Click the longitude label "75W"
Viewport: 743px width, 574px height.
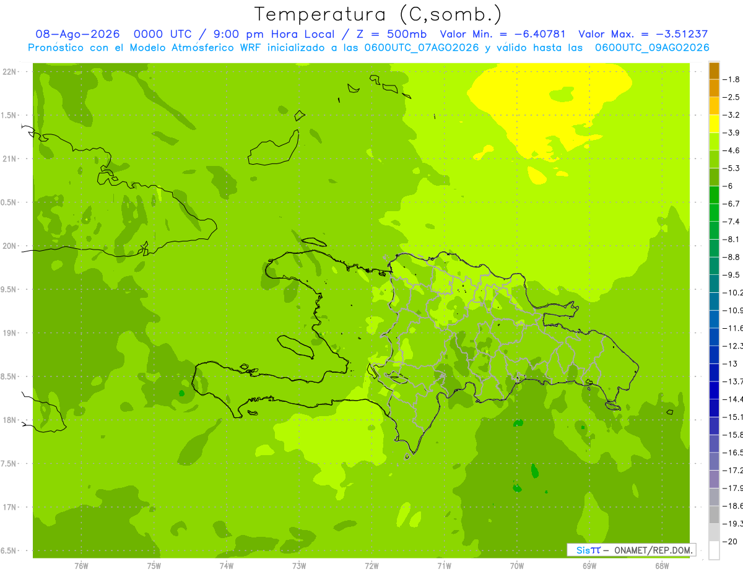pos(154,566)
